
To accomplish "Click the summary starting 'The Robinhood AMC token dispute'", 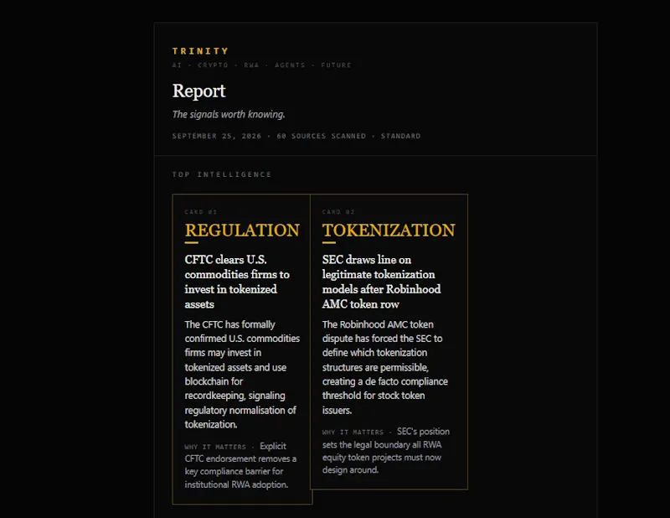I will point(385,367).
